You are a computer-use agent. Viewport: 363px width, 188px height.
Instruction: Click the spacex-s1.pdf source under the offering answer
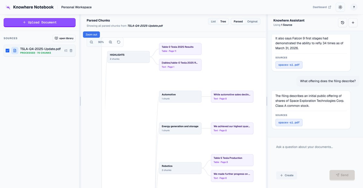[289, 123]
